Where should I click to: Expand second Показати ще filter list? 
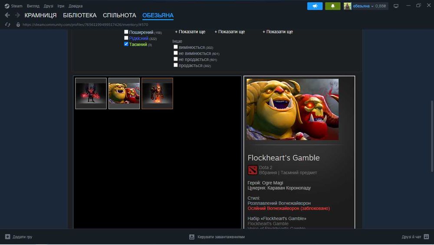230,32
